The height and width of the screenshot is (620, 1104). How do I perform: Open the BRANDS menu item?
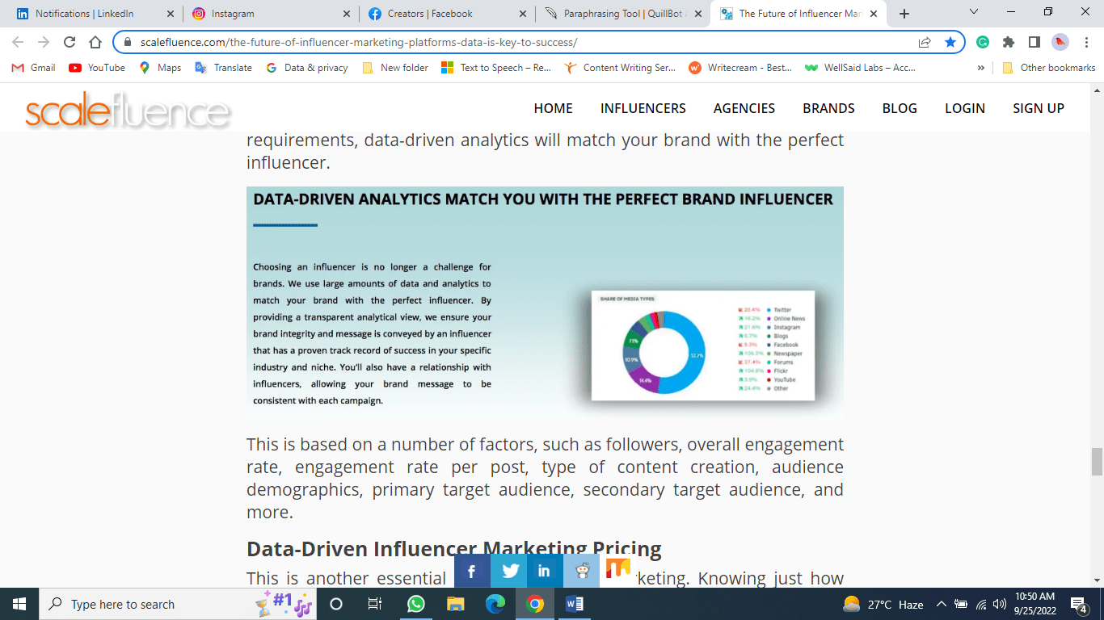click(x=828, y=108)
